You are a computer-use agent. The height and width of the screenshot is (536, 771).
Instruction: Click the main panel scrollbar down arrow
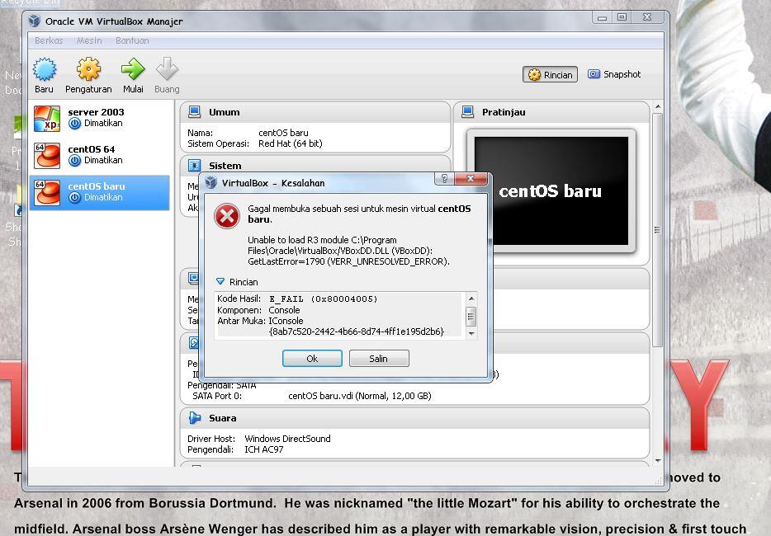tap(657, 461)
